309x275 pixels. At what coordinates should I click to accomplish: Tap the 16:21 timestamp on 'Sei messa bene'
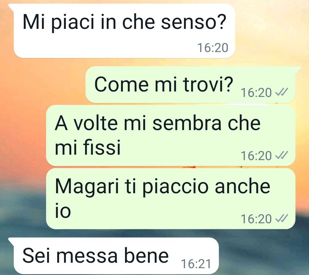tap(196, 264)
